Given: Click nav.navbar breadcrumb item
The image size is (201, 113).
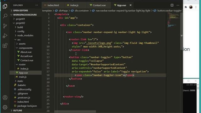Looking at the screenshot, I should [121, 11].
